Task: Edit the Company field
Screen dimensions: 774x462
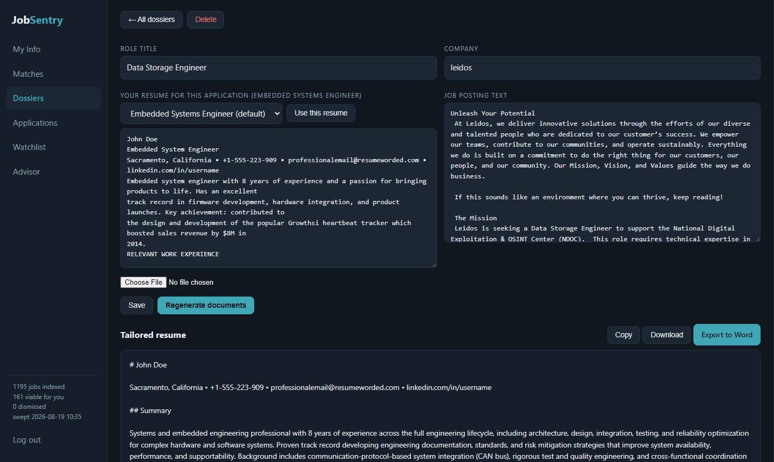Action: (x=602, y=68)
